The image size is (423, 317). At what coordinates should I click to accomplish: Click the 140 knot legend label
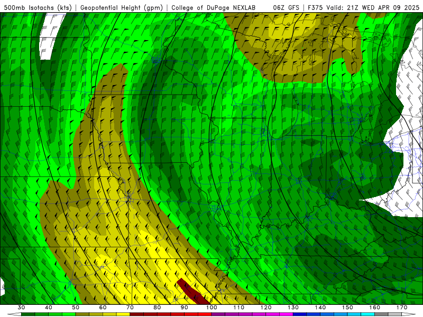tap(320, 307)
